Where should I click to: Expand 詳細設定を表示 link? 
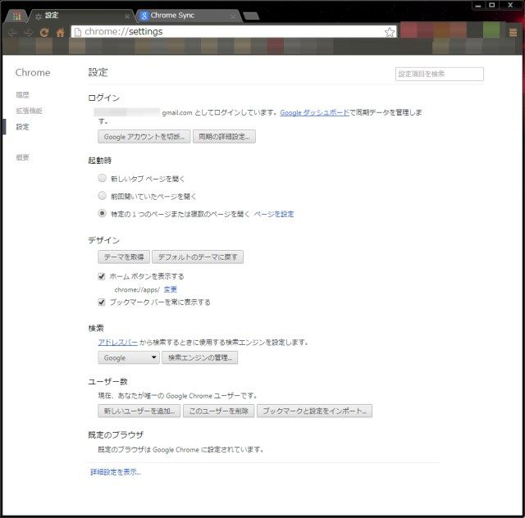[116, 472]
